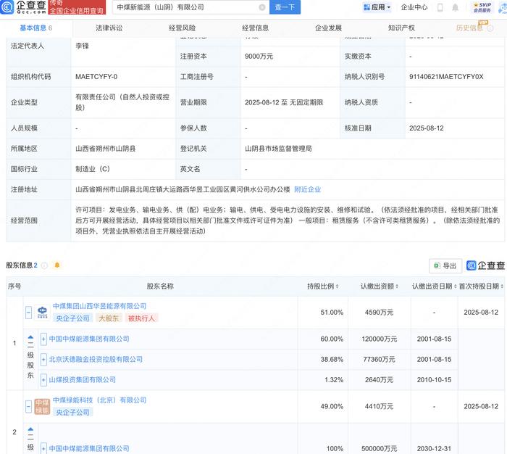Expand 北京沃德融金投资控股有限公司 row
The width and height of the screenshot is (507, 454).
click(x=43, y=360)
